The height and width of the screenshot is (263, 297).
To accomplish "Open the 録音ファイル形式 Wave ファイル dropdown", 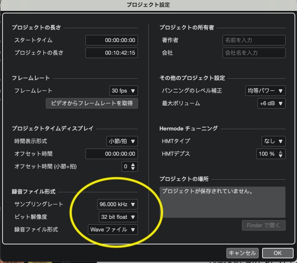I will pos(113,230).
